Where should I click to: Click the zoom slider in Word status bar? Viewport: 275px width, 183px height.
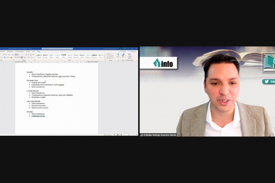[129, 135]
